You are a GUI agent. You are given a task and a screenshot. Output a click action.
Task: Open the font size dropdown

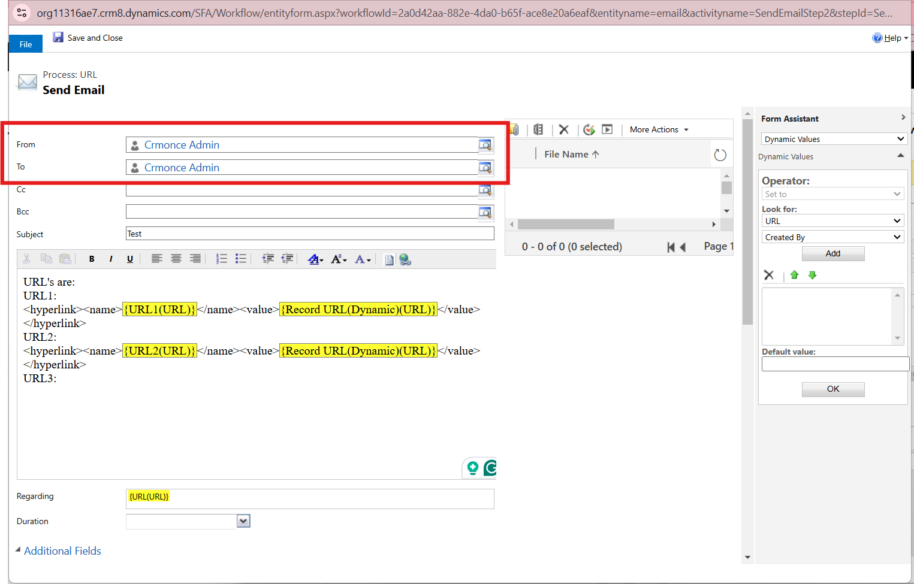[339, 259]
